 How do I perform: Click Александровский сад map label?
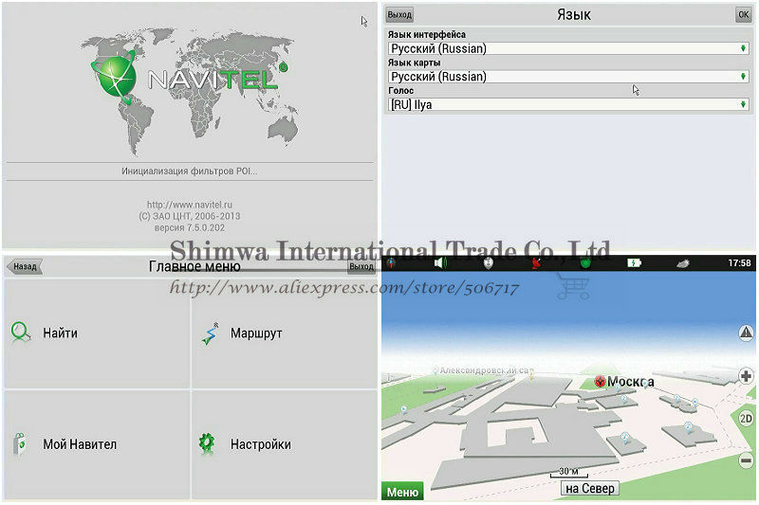tap(485, 370)
